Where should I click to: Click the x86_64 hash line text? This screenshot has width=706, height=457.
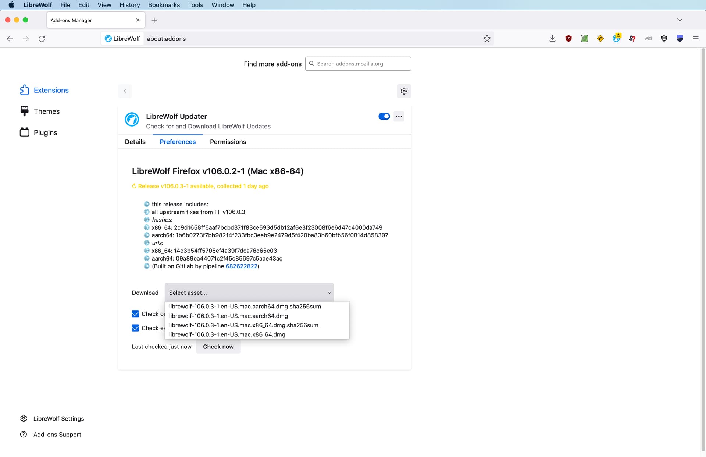pos(267,227)
